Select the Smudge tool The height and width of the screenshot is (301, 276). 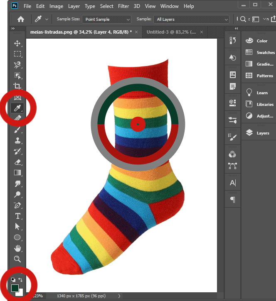17,184
